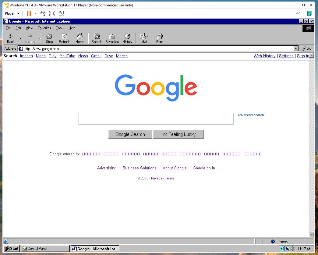This screenshot has height=255, width=318.
Task: Open the File menu
Action: point(8,28)
